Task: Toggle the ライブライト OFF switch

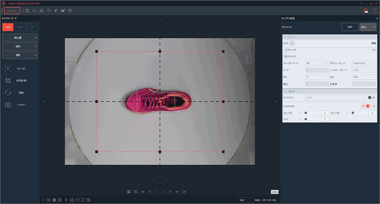Action: tap(372, 98)
